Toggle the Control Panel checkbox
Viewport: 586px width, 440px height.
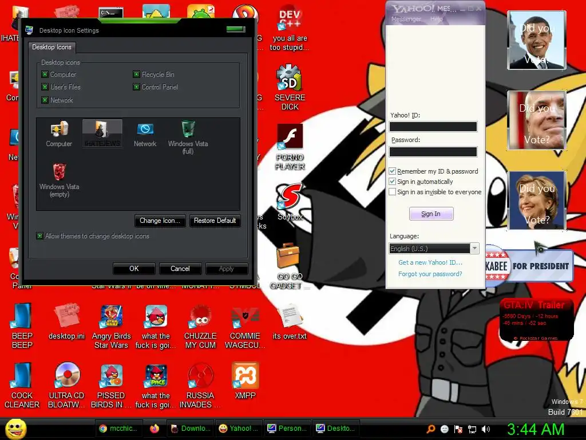click(x=136, y=87)
